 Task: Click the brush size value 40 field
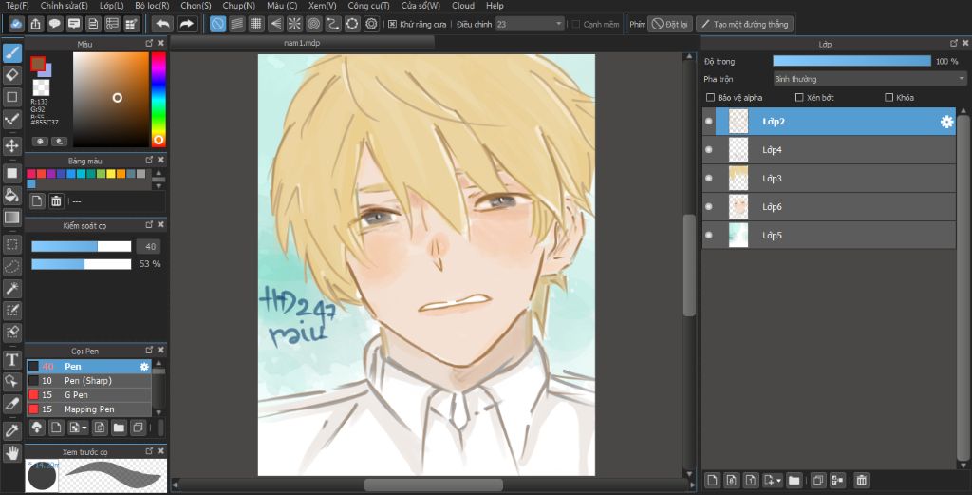[x=149, y=247]
